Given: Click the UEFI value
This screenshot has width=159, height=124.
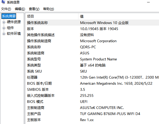Looking at the screenshot, I should click(x=84, y=102).
